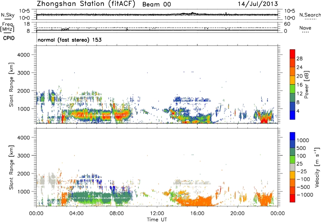Click the blue bottom of power colorbar

pos(293,115)
